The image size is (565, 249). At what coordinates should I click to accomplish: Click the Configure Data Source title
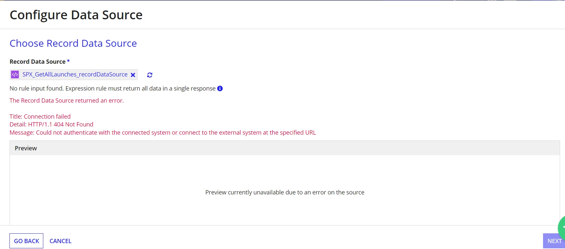(76, 15)
